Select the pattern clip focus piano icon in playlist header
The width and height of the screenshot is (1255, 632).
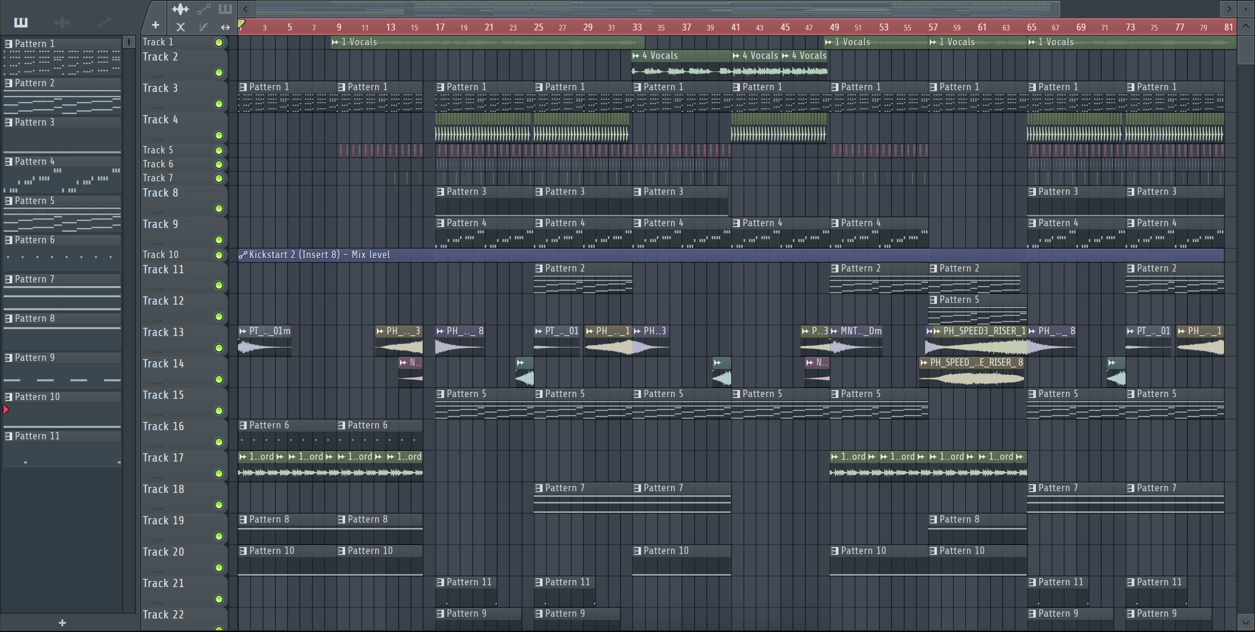point(225,9)
